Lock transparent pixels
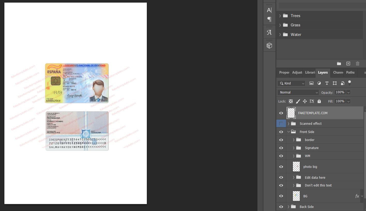Screen dimensions: 366x211 tap(291, 101)
